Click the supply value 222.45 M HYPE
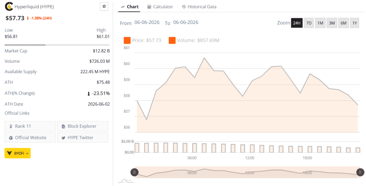Image resolution: width=366 pixels, height=186 pixels. 95,72
